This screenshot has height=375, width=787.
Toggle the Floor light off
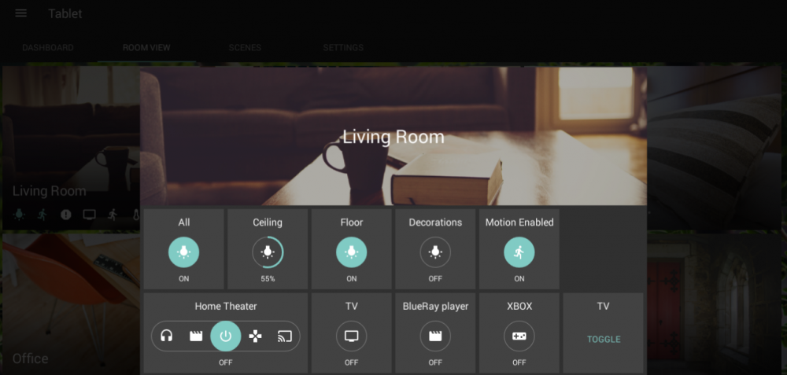[351, 252]
